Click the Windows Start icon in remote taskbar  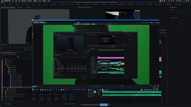click(33, 90)
